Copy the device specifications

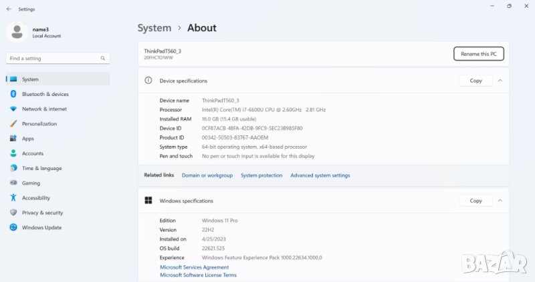pos(475,81)
